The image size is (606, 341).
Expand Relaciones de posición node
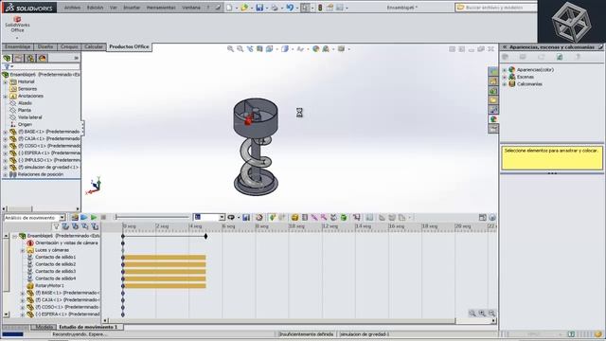(6, 174)
